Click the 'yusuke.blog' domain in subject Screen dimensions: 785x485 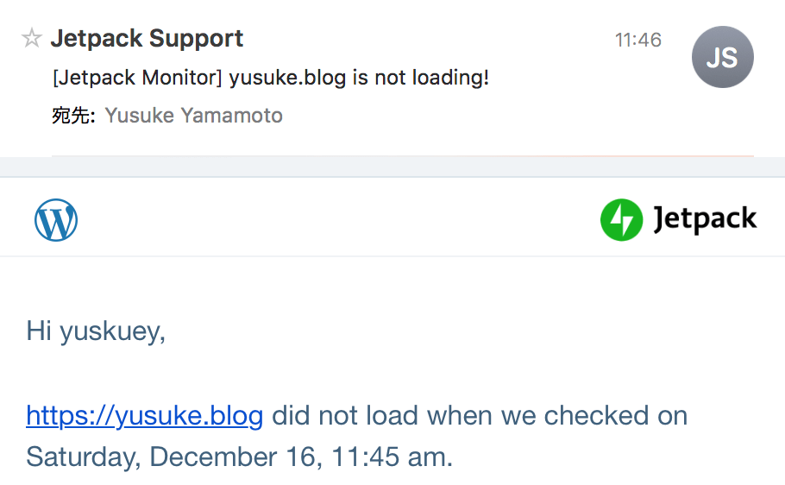(287, 78)
